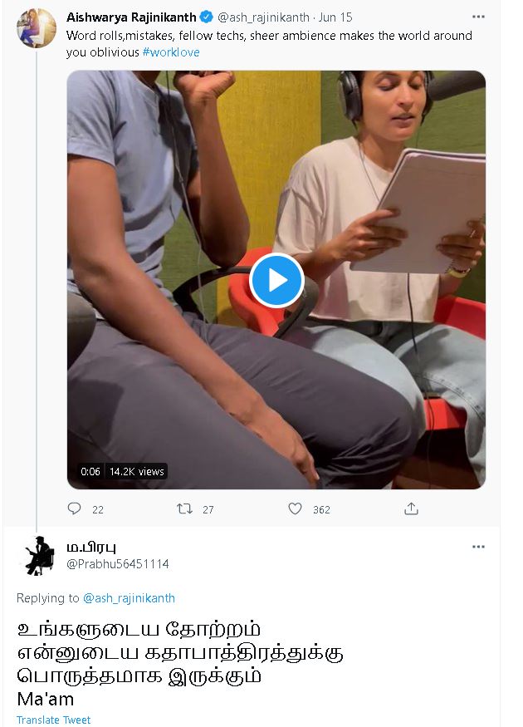This screenshot has height=727, width=523.
Task: Expand more options on Aishwarya's tweet
Action: point(478,17)
